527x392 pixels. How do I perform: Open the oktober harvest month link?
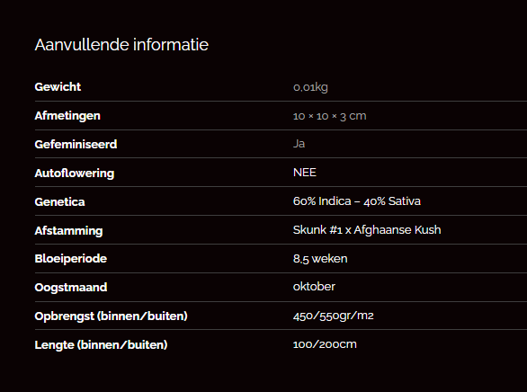pyautogui.click(x=314, y=287)
